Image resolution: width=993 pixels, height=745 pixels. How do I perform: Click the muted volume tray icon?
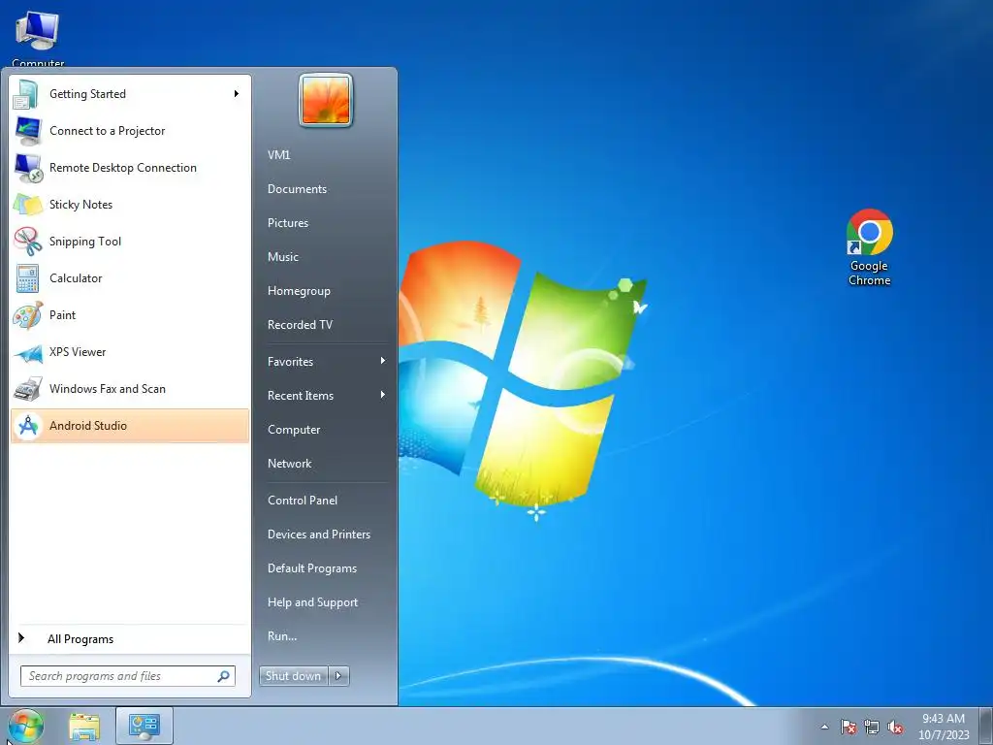pos(895,727)
